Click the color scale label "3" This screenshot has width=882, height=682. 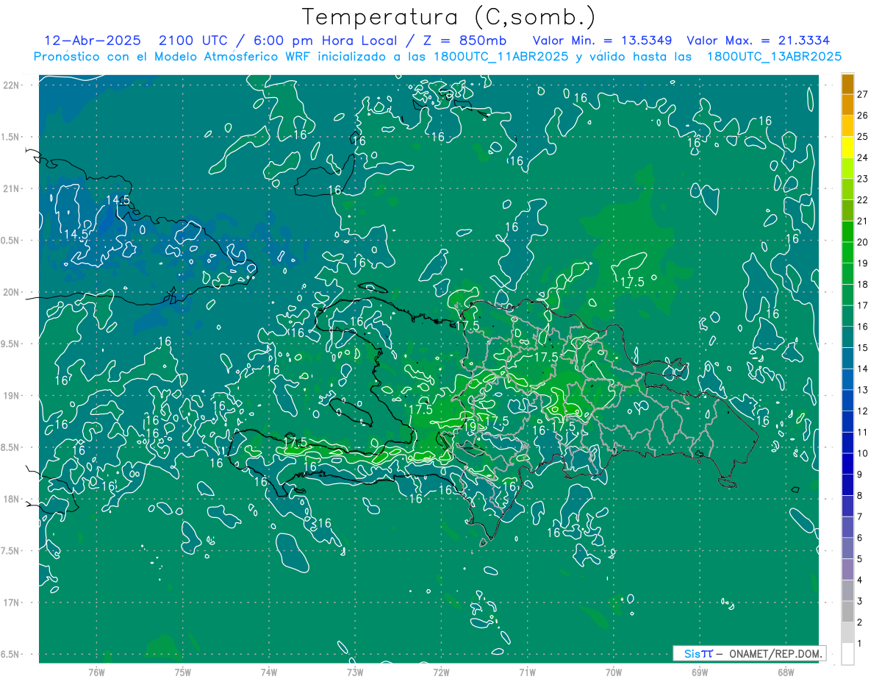point(859,601)
